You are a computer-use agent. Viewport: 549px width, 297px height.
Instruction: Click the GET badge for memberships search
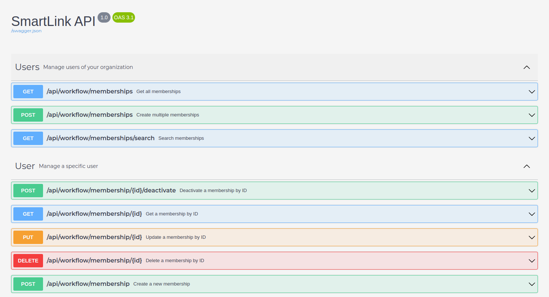point(28,138)
